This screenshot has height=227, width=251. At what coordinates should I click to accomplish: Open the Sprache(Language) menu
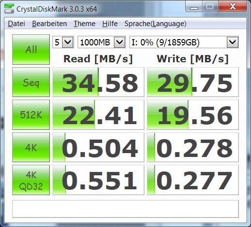(x=156, y=24)
